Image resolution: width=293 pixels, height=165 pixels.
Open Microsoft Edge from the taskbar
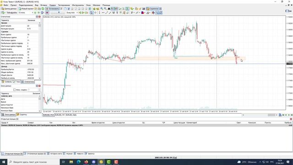(79, 162)
